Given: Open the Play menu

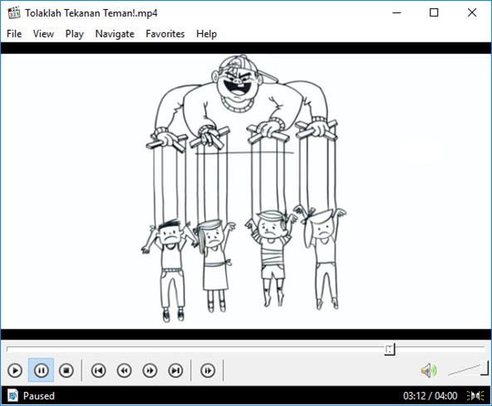Looking at the screenshot, I should tap(74, 34).
